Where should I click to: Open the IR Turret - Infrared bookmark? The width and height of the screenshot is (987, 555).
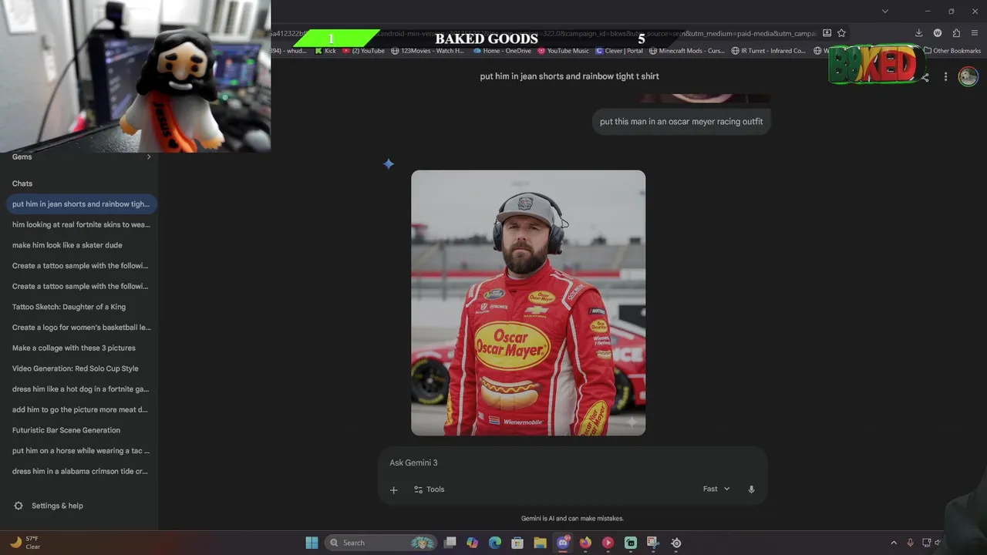[768, 51]
